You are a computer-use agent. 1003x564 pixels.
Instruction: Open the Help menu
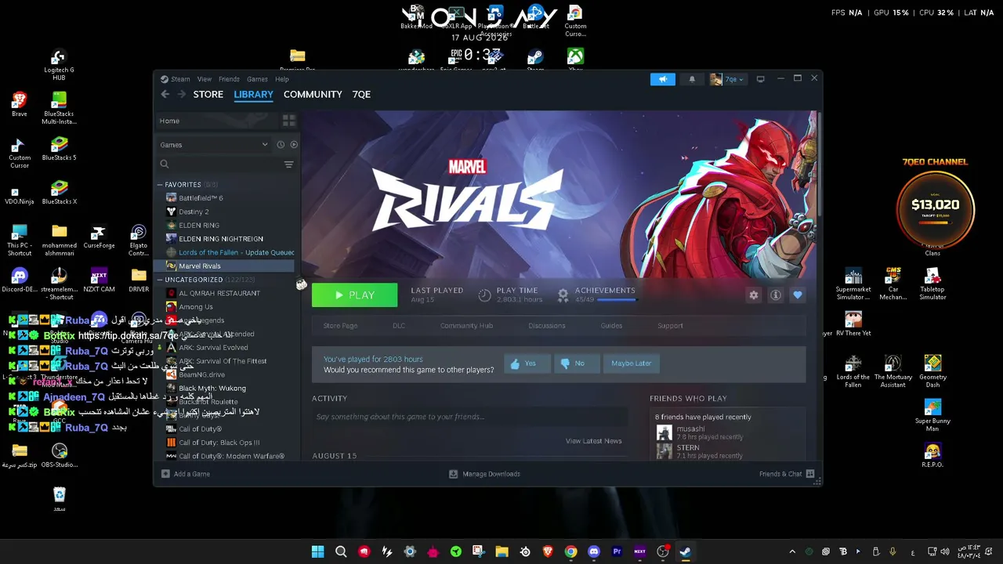pyautogui.click(x=282, y=79)
